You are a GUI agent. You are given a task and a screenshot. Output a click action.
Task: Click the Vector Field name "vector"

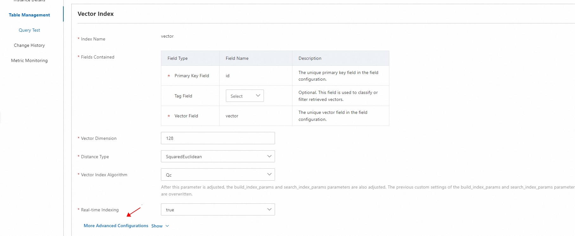[232, 116]
